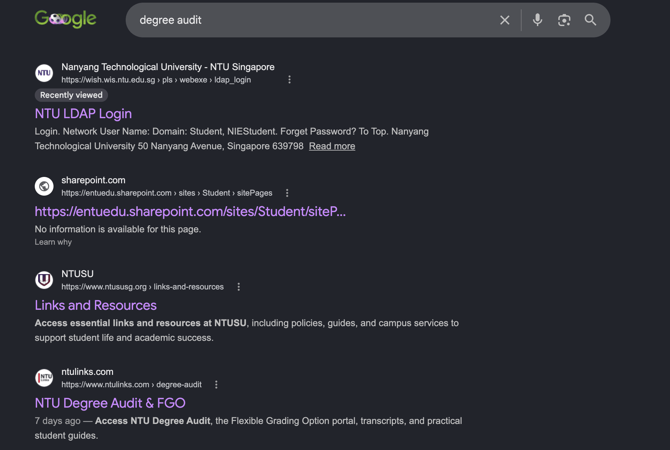
Task: Open NTU Degree Audit & FGO result
Action: pyautogui.click(x=110, y=403)
